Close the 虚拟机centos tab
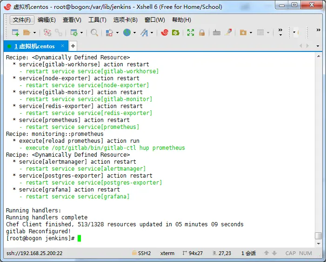This screenshot has height=262, width=326. (63, 46)
